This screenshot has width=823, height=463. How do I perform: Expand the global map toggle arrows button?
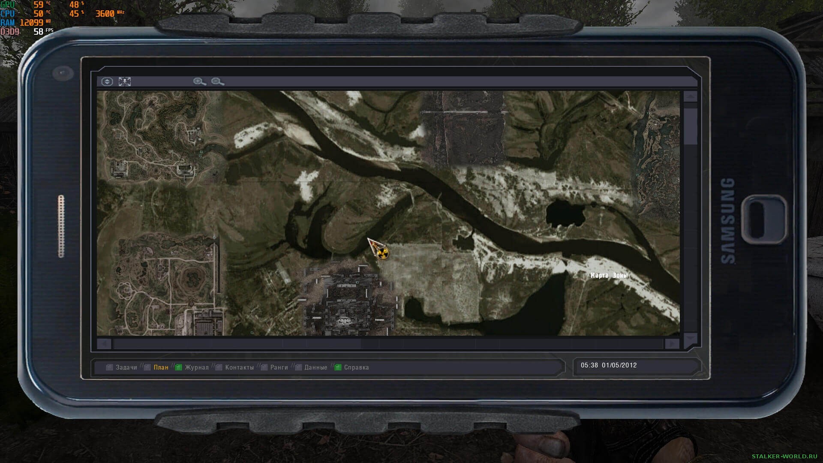tap(107, 81)
